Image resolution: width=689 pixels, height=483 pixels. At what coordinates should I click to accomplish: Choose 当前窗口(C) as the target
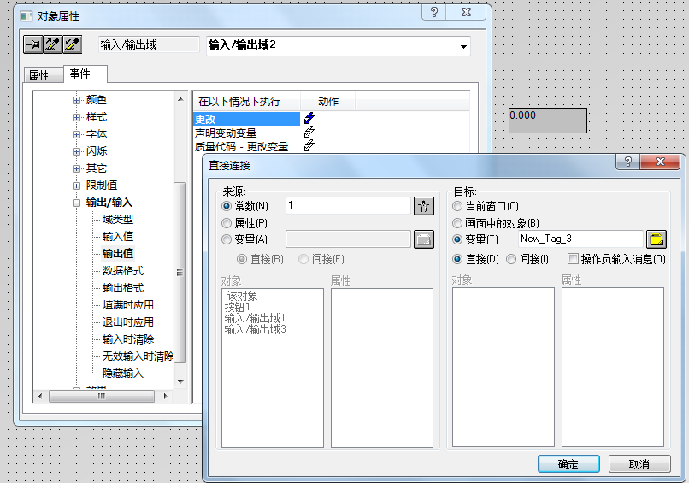[x=457, y=206]
